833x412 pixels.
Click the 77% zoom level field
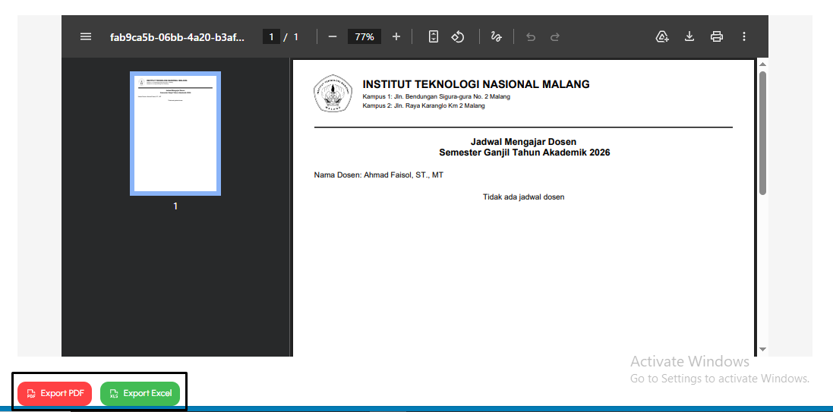(x=364, y=36)
